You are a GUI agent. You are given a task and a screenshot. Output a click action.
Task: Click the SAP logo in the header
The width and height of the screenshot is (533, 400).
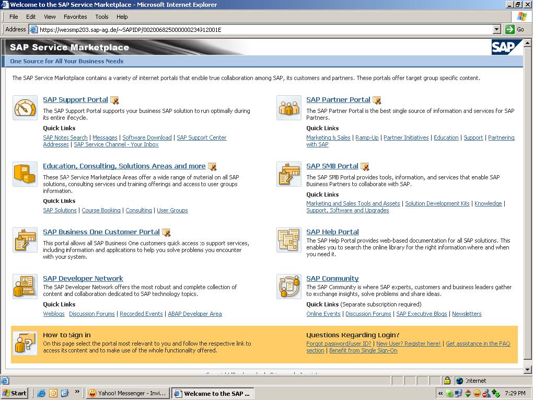[x=506, y=47]
